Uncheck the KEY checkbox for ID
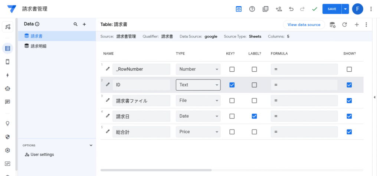 pos(232,85)
